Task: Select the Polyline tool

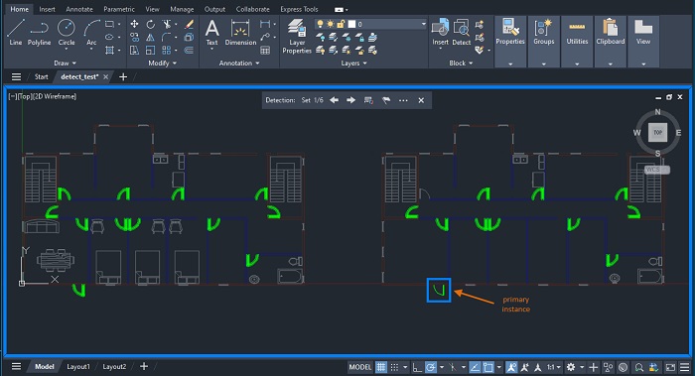Action: coord(39,33)
